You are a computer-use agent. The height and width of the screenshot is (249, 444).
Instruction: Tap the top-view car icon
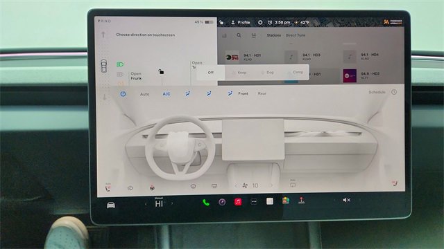point(104,66)
